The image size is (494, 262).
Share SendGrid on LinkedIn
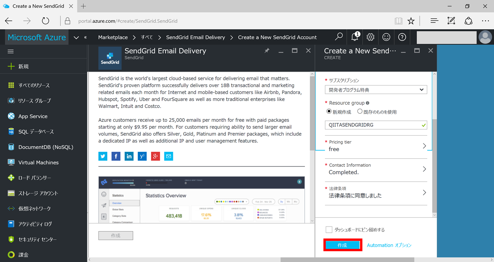pos(129,156)
